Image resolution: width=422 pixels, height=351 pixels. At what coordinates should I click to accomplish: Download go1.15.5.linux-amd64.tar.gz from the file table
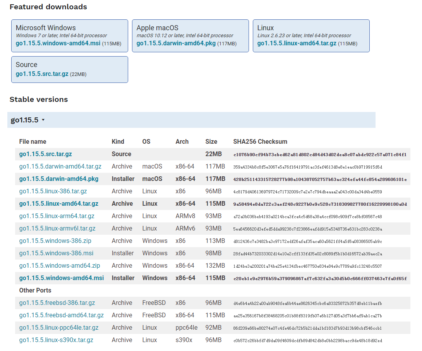59,204
